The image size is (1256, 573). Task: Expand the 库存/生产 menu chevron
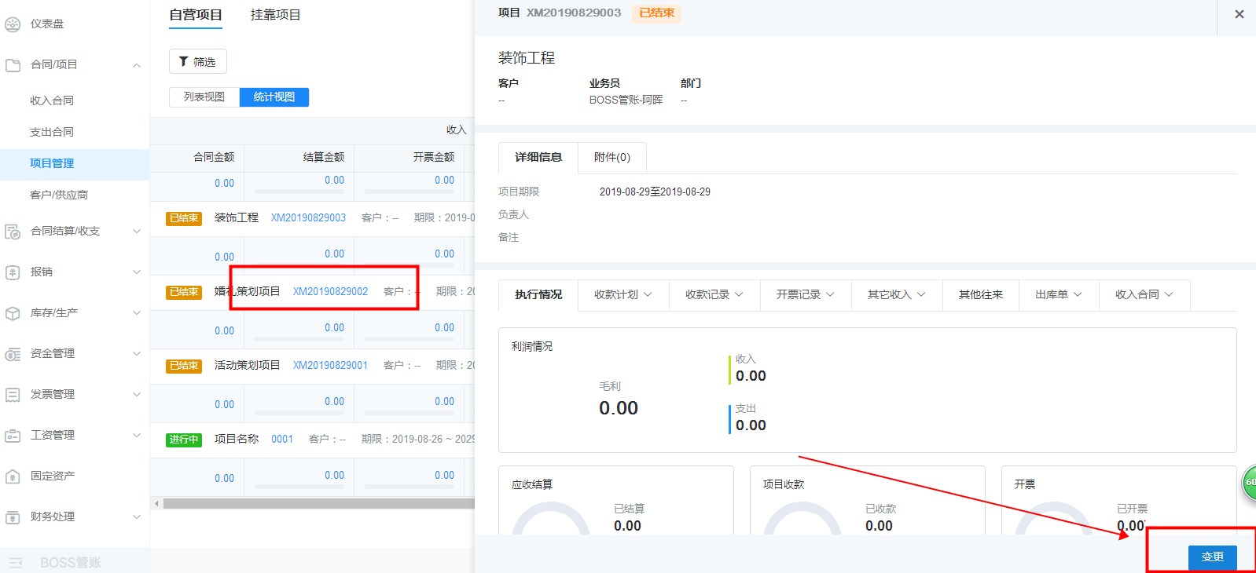coord(137,313)
